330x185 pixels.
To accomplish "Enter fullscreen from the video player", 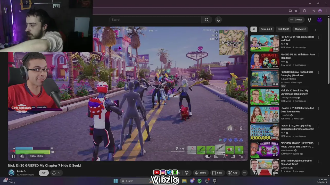I will coord(241,156).
